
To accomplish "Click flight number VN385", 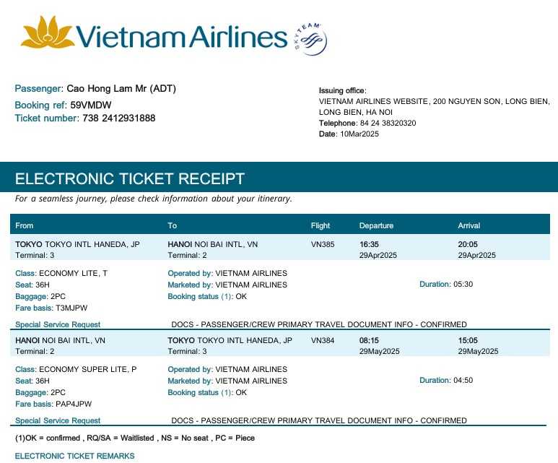I will [x=323, y=244].
